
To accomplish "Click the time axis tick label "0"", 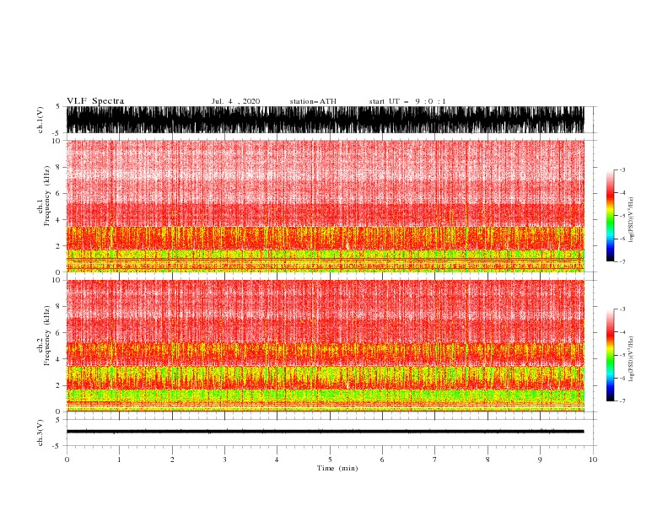I will point(67,460).
